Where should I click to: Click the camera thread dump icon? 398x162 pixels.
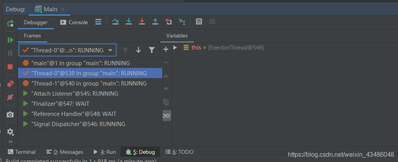click(x=10, y=114)
